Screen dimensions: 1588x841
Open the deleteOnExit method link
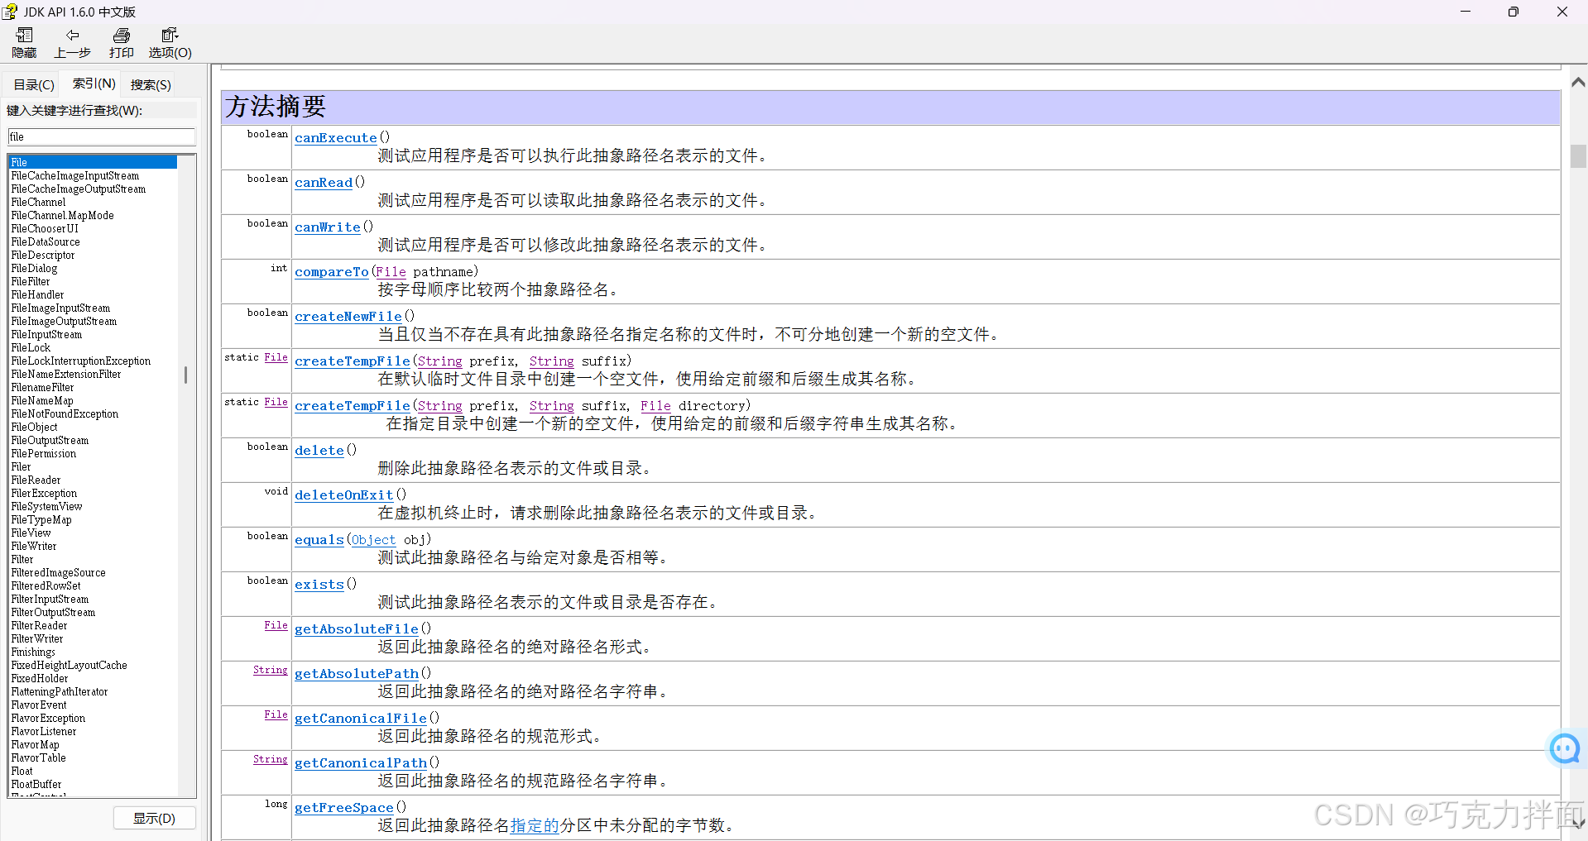(344, 495)
